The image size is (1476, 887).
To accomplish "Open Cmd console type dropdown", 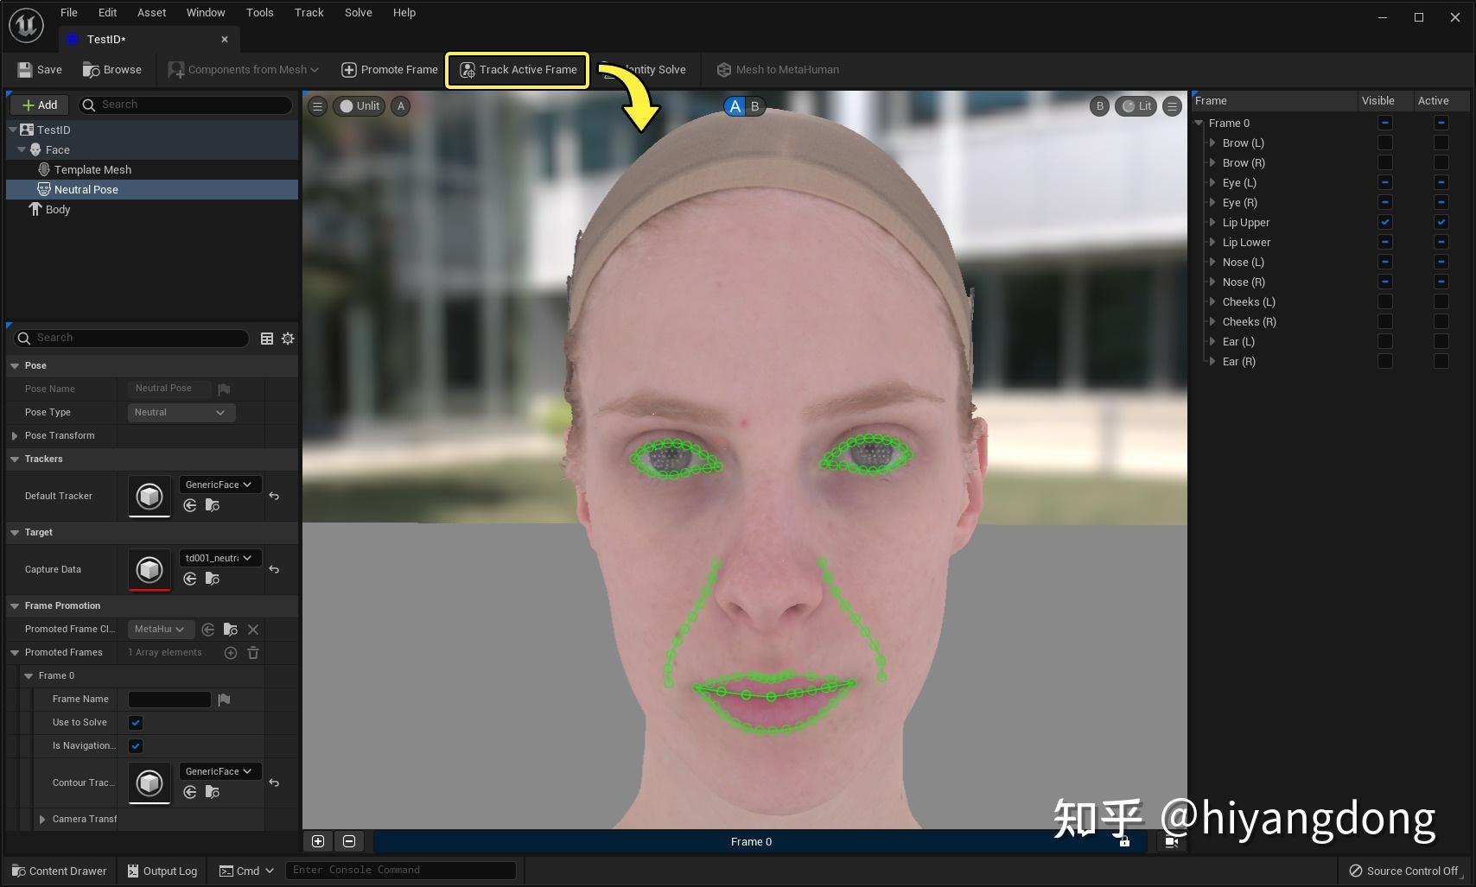I will coord(246,871).
